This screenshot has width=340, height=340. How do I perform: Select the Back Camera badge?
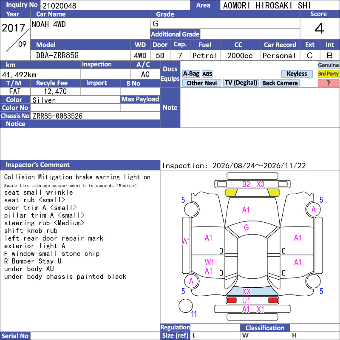280,83
